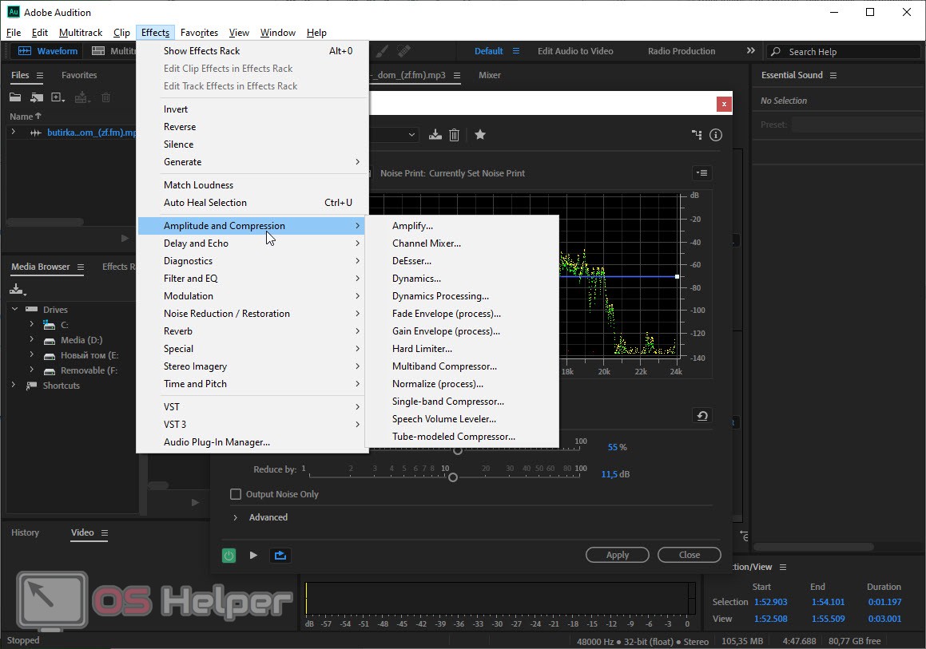This screenshot has height=649, width=926.
Task: Click the effect info icon
Action: point(716,135)
